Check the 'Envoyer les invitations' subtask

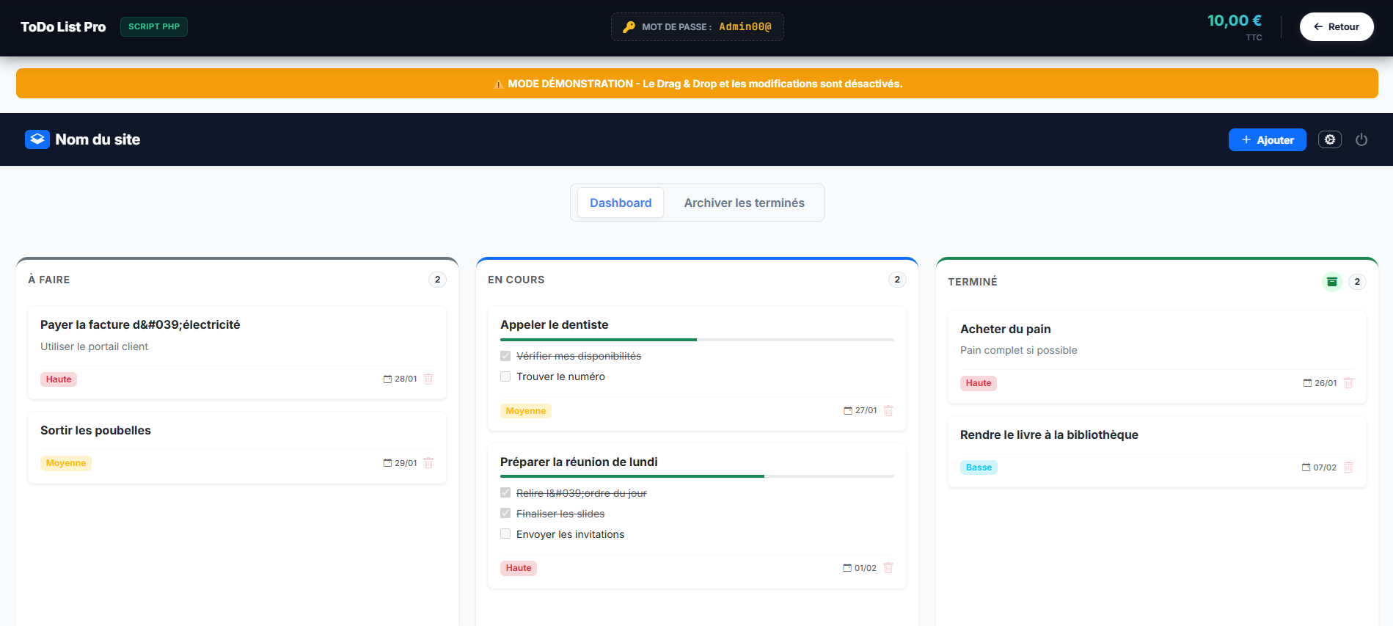[x=505, y=534]
